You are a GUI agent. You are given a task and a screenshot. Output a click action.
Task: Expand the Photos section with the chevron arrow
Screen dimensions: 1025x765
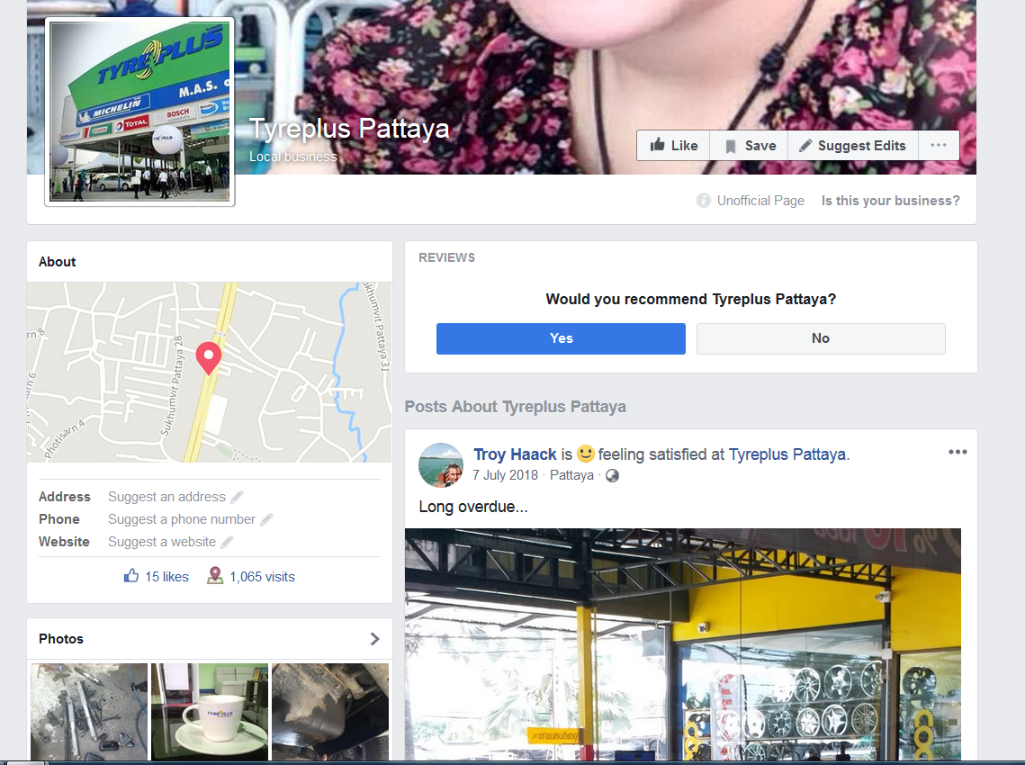point(374,639)
